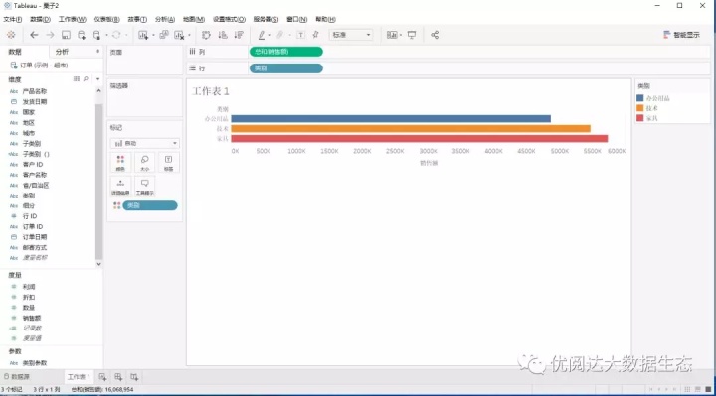Open the Tooltip card in Marks
The height and width of the screenshot is (396, 716).
[x=145, y=187]
